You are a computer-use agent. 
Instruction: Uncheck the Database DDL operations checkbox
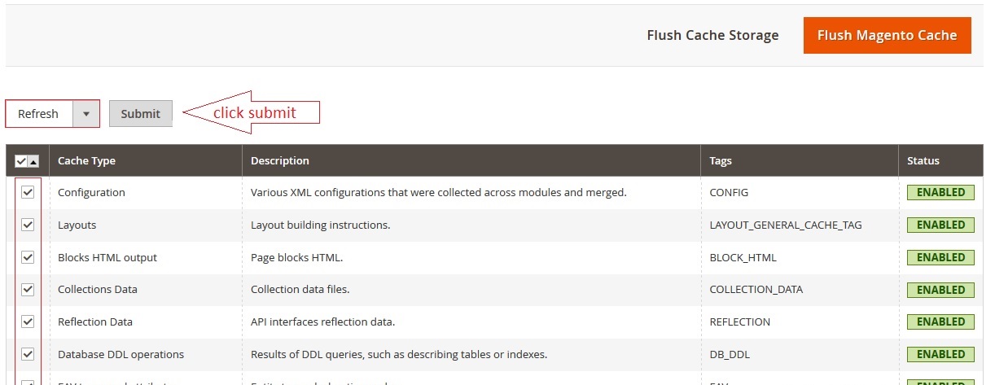28,354
